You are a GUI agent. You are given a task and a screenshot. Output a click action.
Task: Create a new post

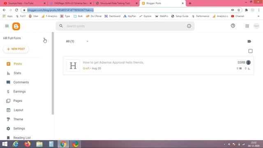pos(16,49)
